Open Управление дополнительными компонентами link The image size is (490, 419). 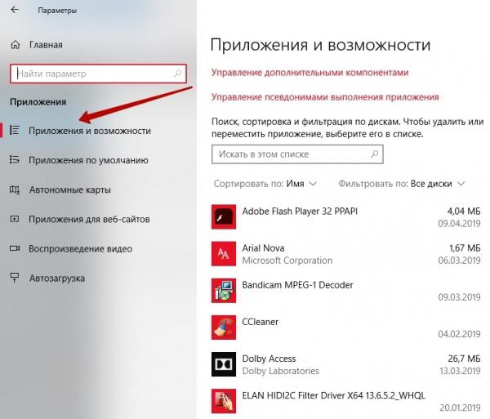pyautogui.click(x=310, y=73)
